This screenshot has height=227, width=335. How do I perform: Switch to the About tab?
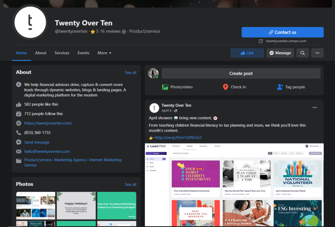pyautogui.click(x=41, y=53)
